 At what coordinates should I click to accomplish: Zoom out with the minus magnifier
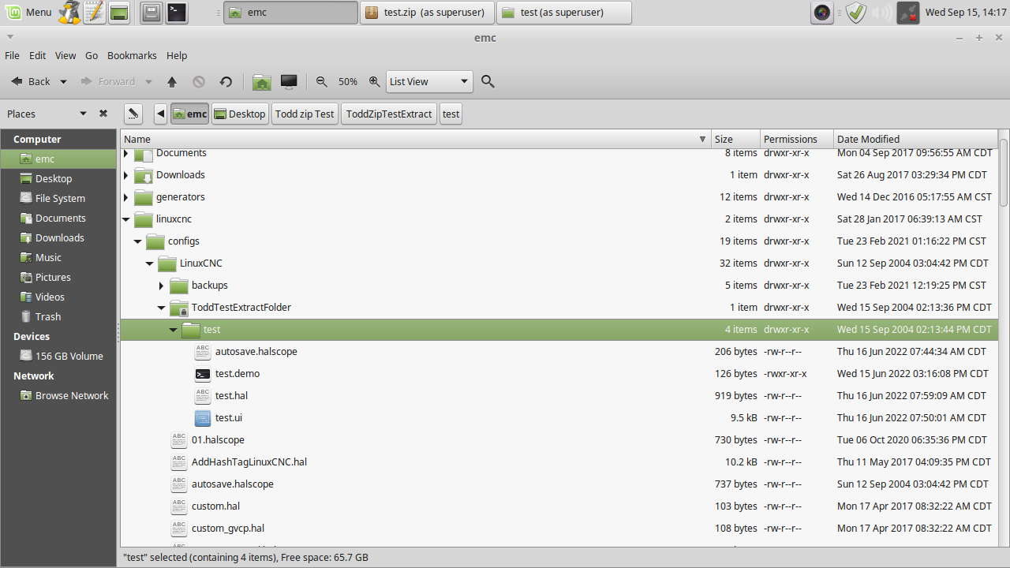click(x=321, y=81)
